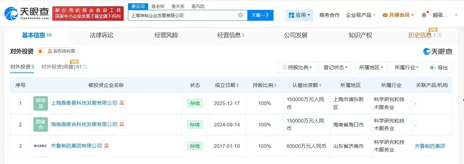464x164 pixels.
Task: Sort table by 认缴出资额 column
Action: (307, 85)
